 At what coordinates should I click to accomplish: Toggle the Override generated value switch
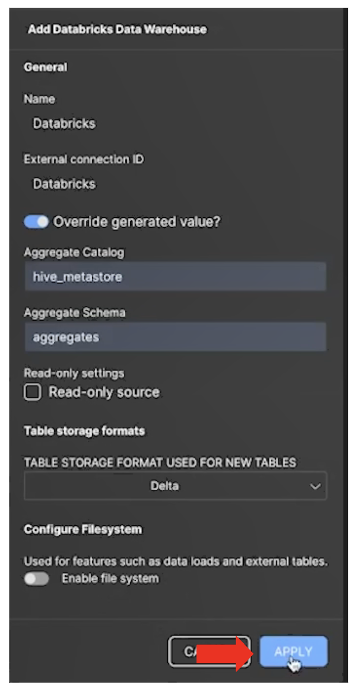36,222
